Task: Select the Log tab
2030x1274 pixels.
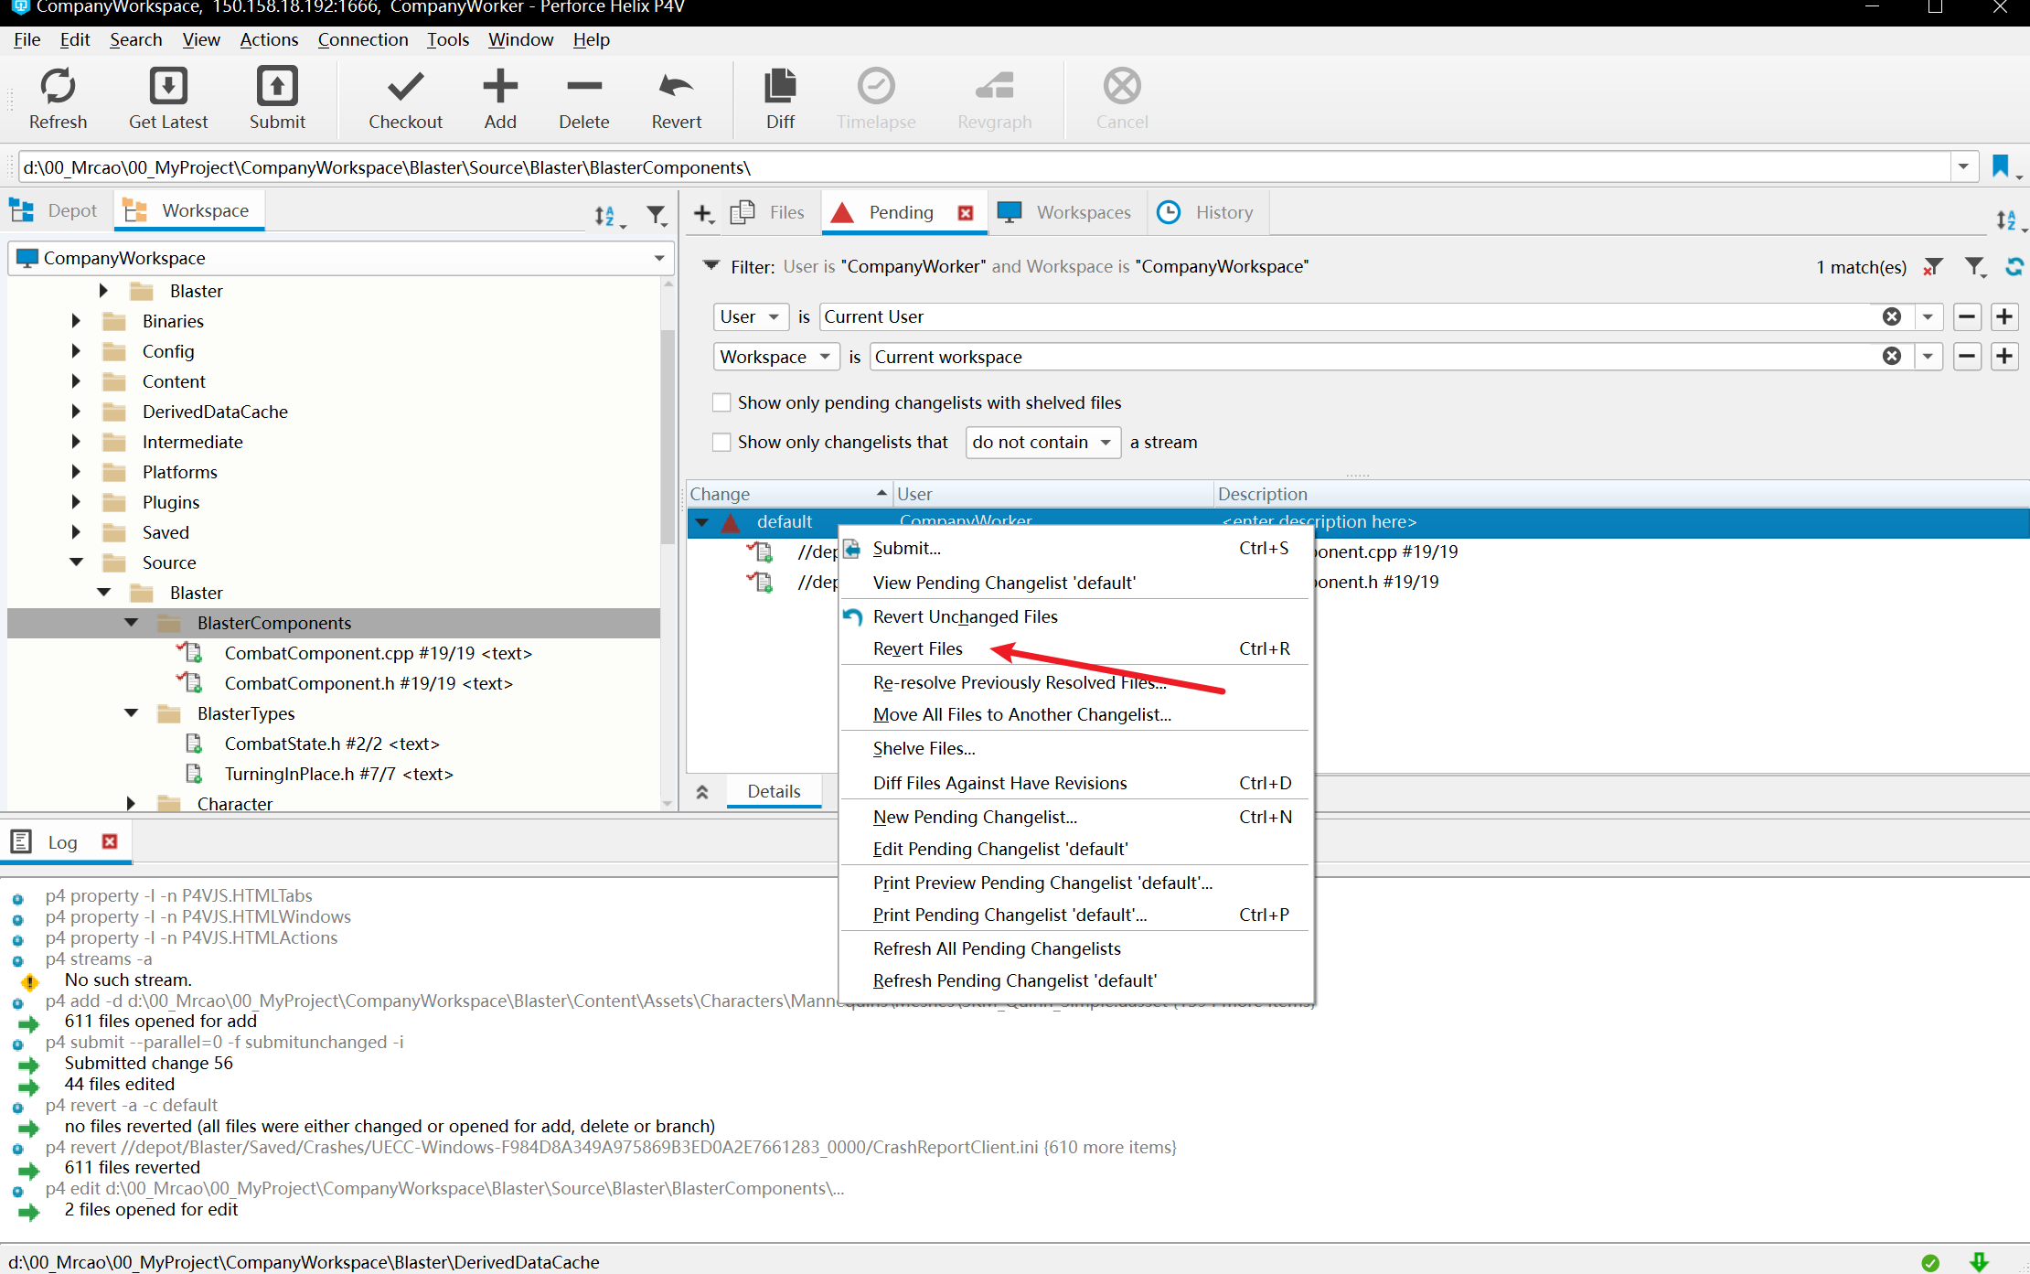Action: (x=62, y=842)
